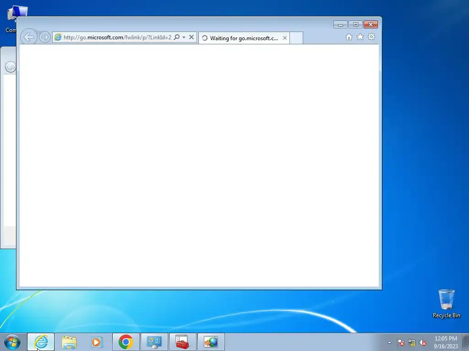Image resolution: width=469 pixels, height=351 pixels.
Task: Click the Internet Explorer taskbar icon
Action: [41, 342]
